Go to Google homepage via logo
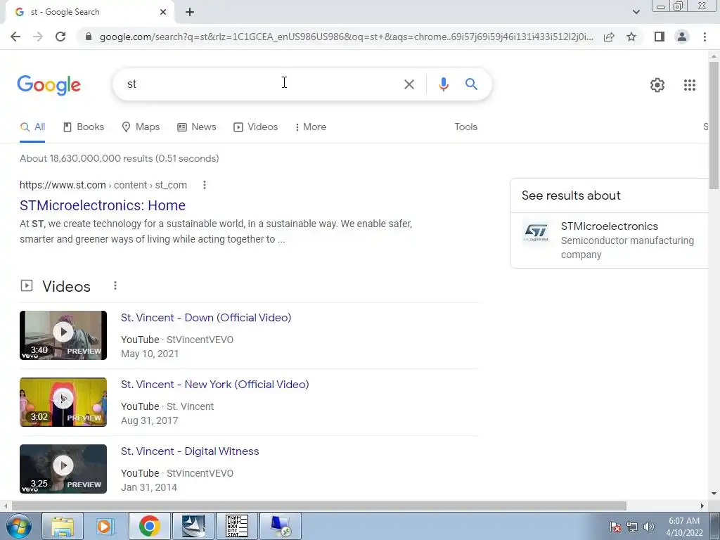 tap(49, 85)
